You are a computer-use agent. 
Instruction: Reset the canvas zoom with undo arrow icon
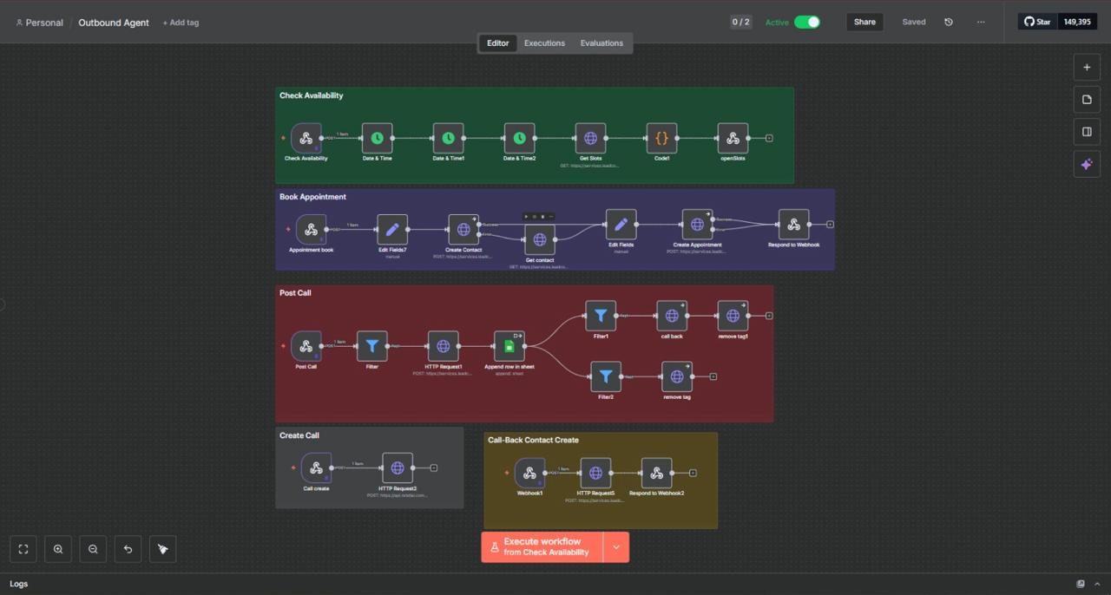click(x=128, y=549)
